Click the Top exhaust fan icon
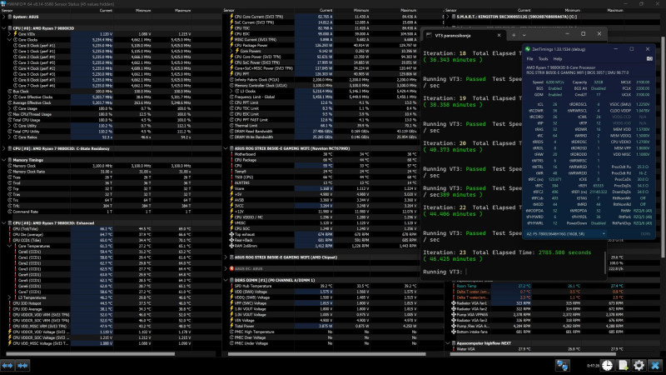The height and width of the screenshot is (375, 666). pos(231,234)
